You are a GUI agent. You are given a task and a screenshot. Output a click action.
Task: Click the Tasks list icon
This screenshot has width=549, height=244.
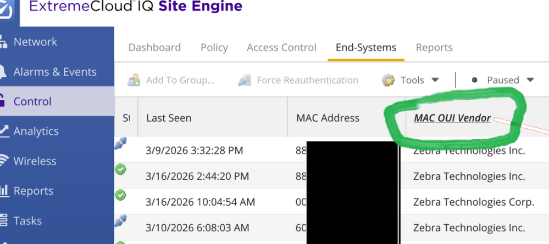pos(3,221)
